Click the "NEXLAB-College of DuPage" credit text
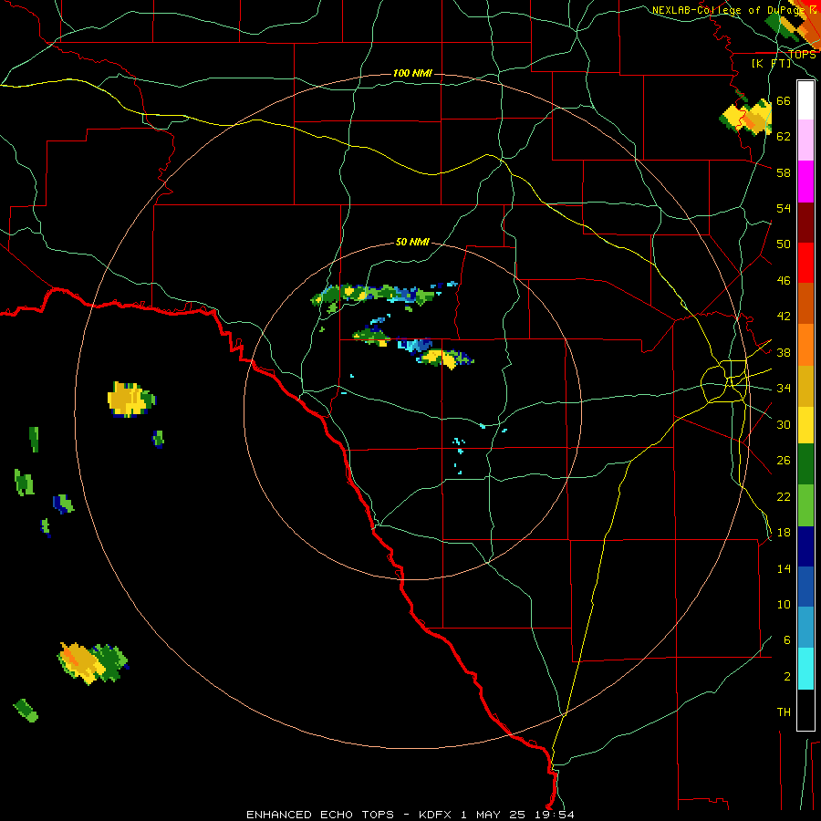 [x=728, y=10]
